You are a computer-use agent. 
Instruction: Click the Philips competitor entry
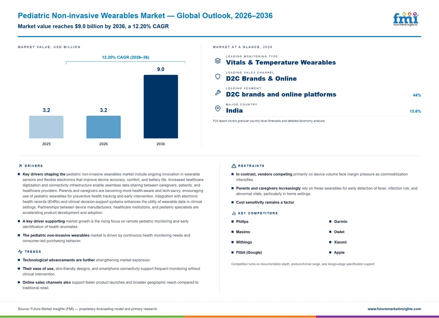click(x=242, y=222)
